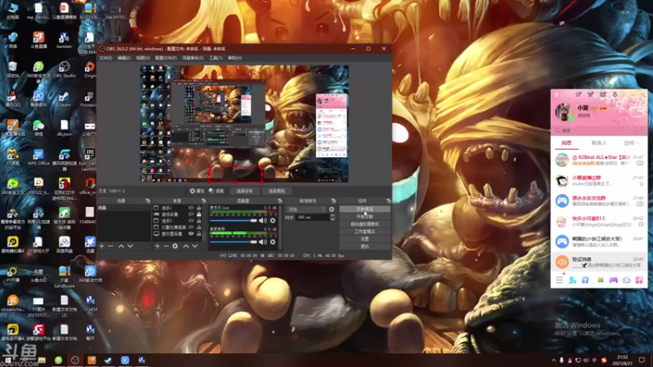Switch to the QQ 消息 tab
Viewport: 653px width, 367px height.
click(x=566, y=143)
